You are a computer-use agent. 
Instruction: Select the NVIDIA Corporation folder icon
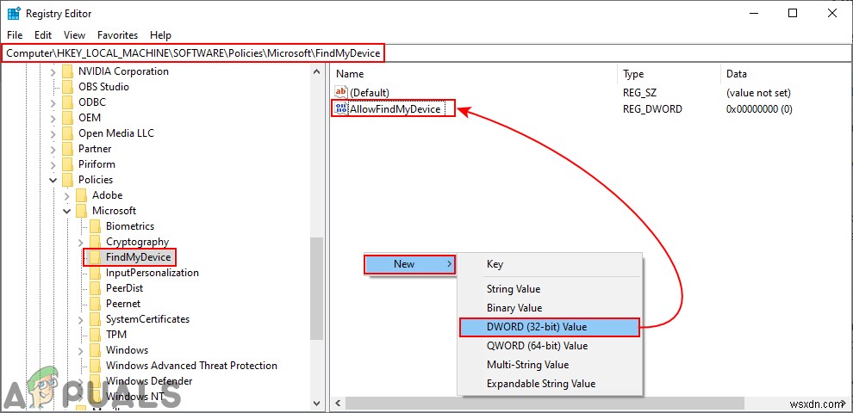[x=67, y=71]
